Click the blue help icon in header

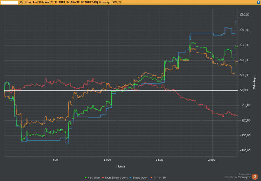click(x=258, y=2)
